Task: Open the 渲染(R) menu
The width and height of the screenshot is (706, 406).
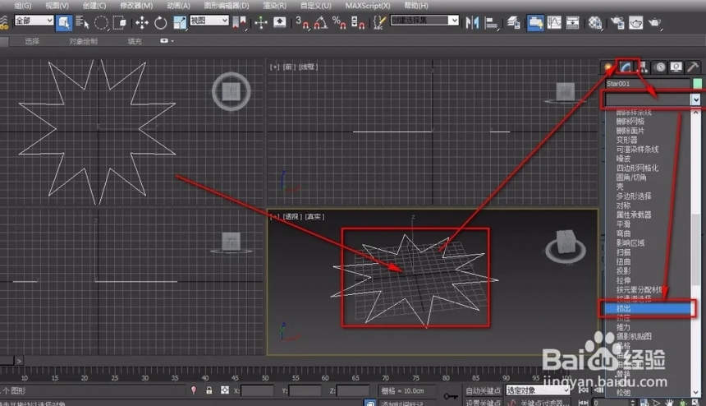Action: point(274,6)
